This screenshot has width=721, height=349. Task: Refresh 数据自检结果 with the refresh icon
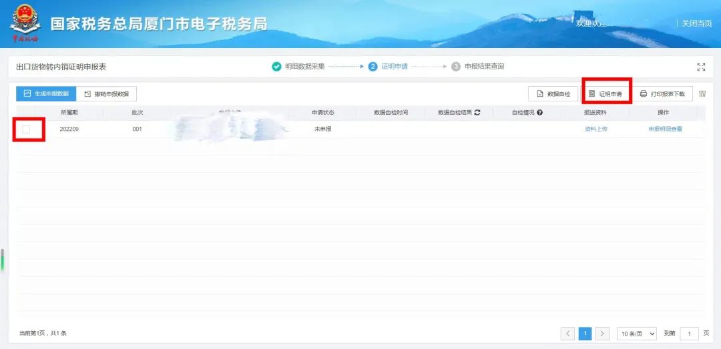[477, 113]
